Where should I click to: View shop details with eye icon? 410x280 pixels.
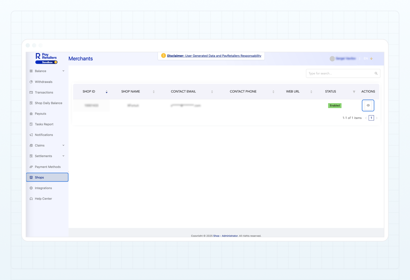(368, 105)
